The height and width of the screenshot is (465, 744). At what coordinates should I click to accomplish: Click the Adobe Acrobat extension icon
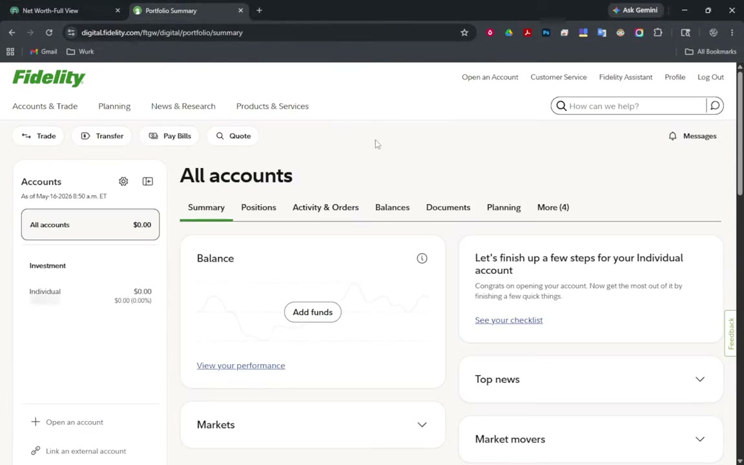tap(527, 33)
